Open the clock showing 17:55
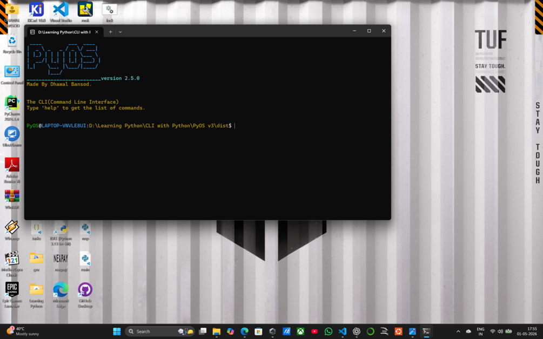 (x=527, y=331)
